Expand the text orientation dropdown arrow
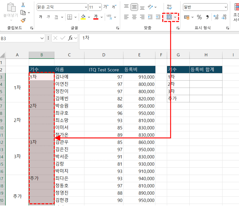The height and width of the screenshot is (206, 239). pos(156,7)
